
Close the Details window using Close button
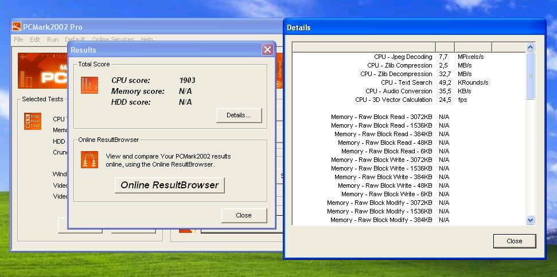tap(515, 241)
